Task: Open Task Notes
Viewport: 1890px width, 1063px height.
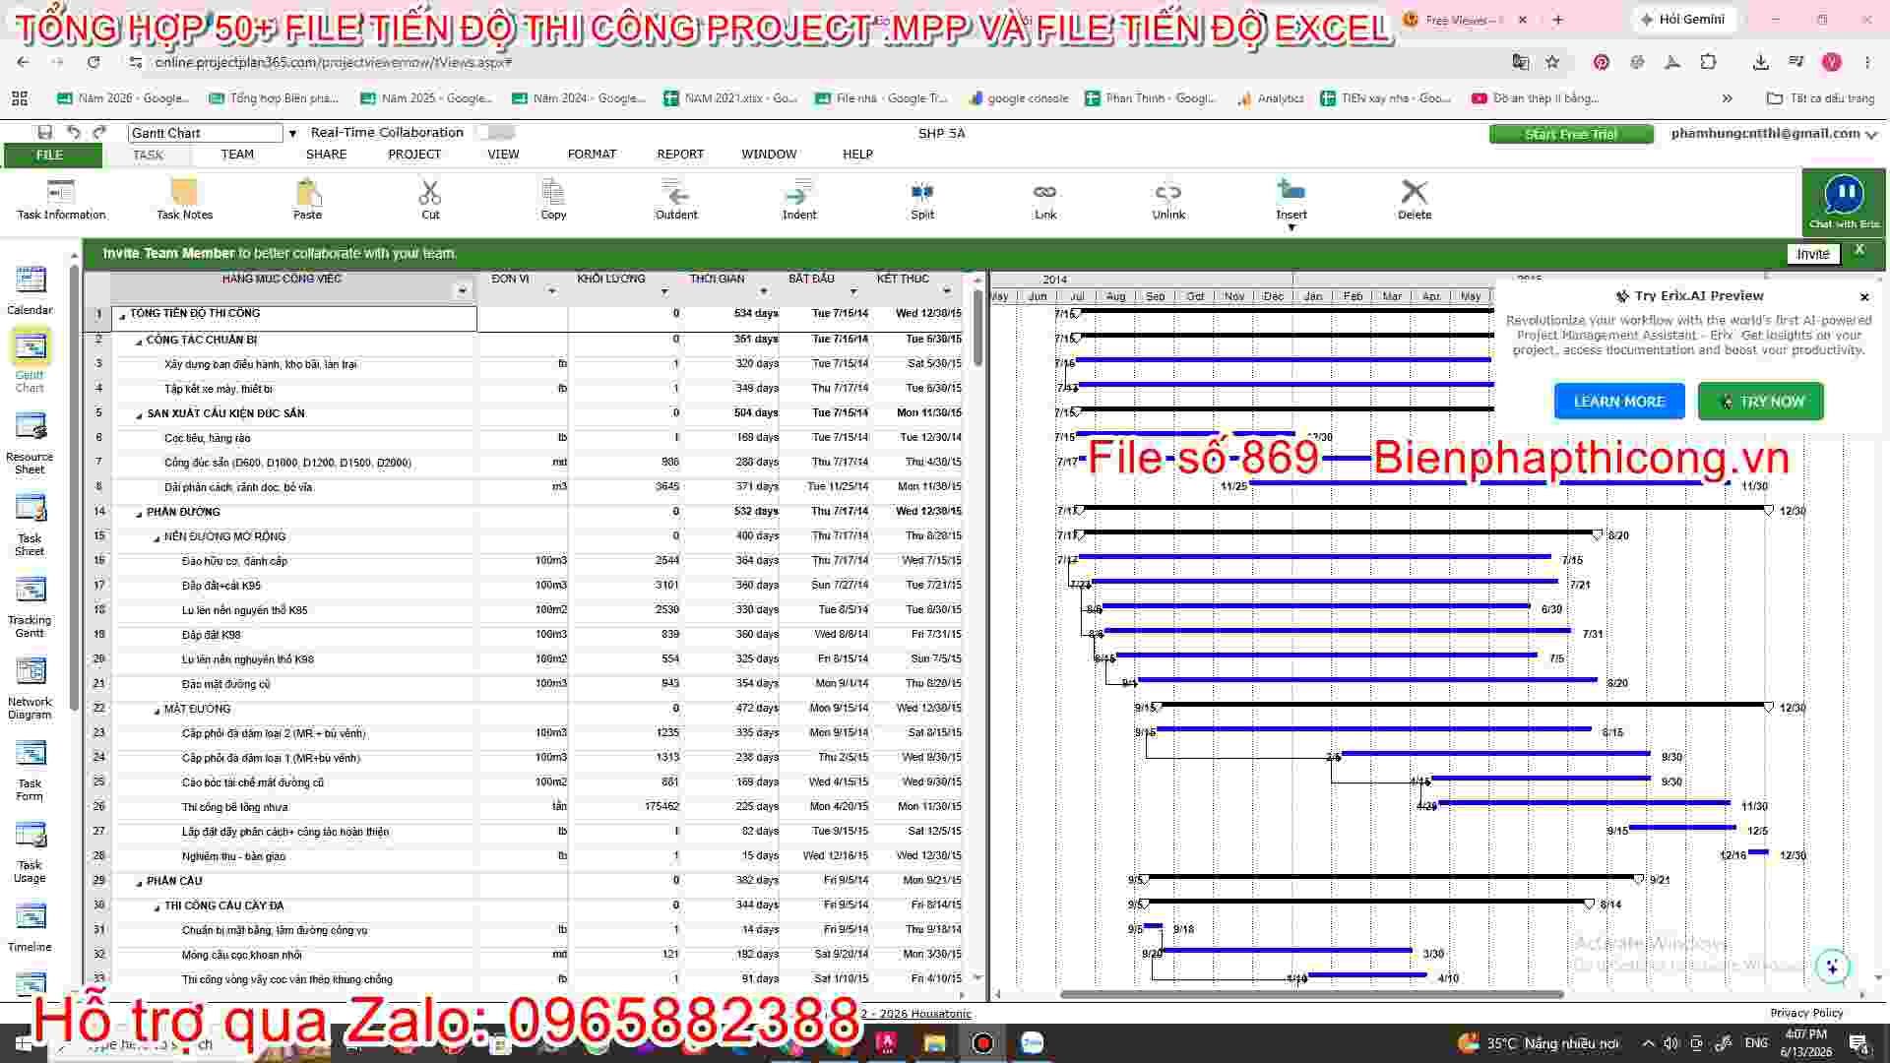Action: pyautogui.click(x=184, y=200)
